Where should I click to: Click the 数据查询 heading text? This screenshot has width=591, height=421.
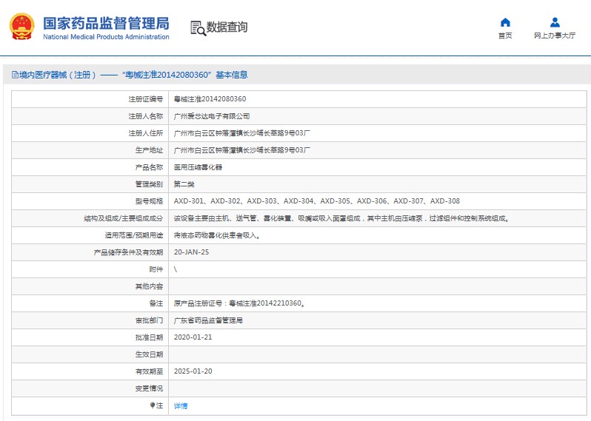pos(227,27)
